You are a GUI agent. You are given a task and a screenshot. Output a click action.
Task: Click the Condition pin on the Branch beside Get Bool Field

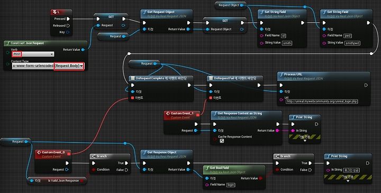277,170
